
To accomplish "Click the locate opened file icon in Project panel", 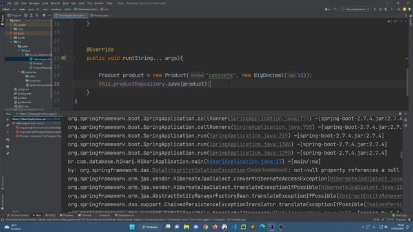I will [26, 15].
